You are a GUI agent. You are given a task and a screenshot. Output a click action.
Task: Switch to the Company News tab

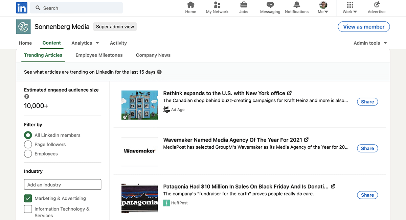[153, 55]
